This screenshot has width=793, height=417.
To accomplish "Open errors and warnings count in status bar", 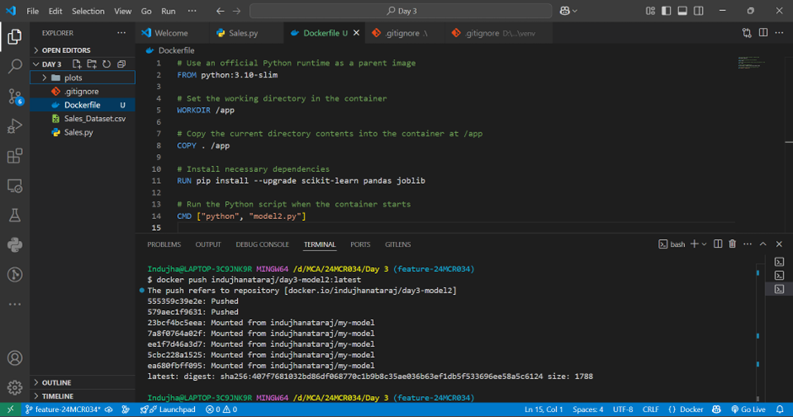I will click(x=221, y=409).
